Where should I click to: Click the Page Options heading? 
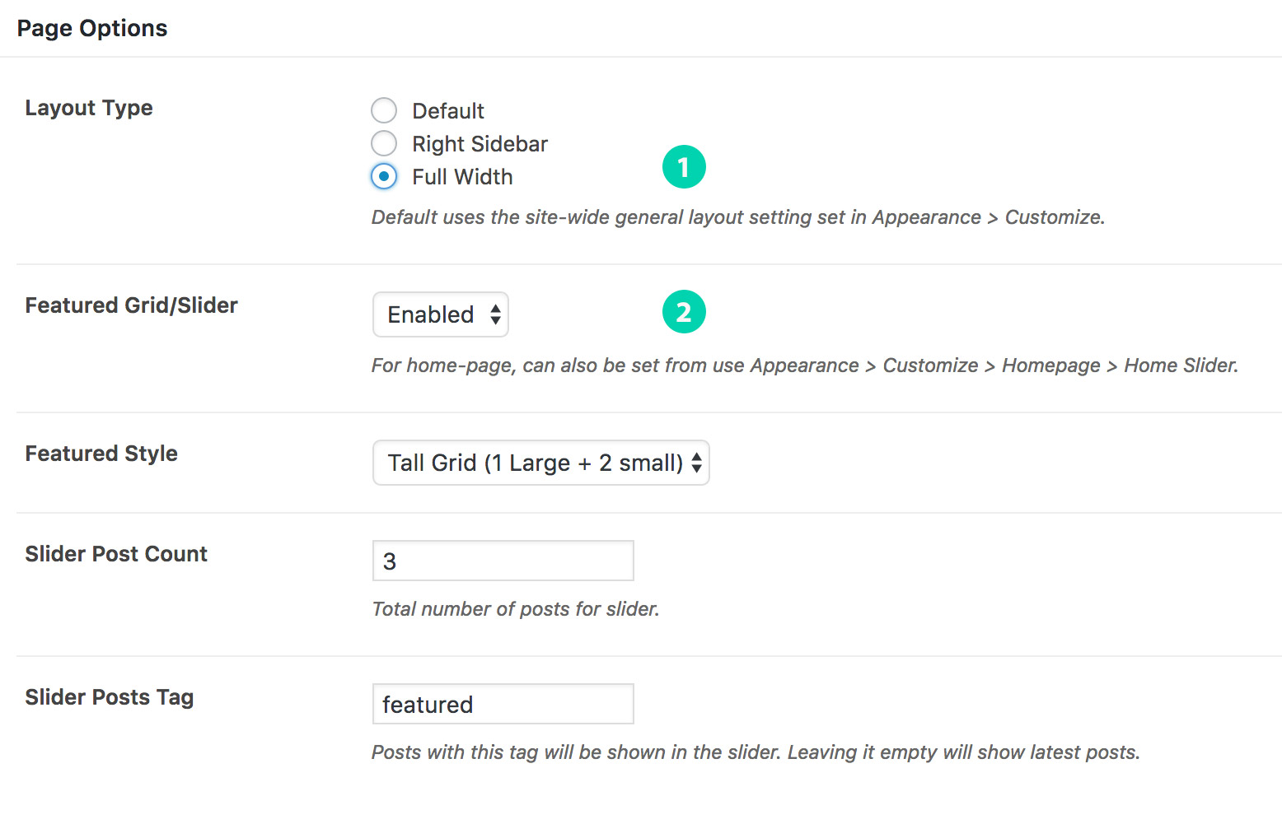tap(92, 28)
